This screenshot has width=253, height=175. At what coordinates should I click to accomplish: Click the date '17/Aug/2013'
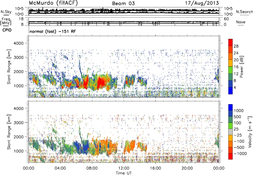[x=202, y=3]
